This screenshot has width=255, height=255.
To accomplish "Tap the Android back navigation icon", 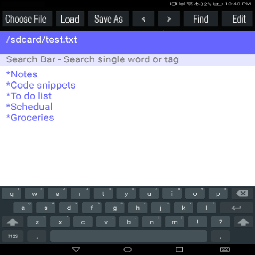I will pyautogui.click(x=76, y=250).
